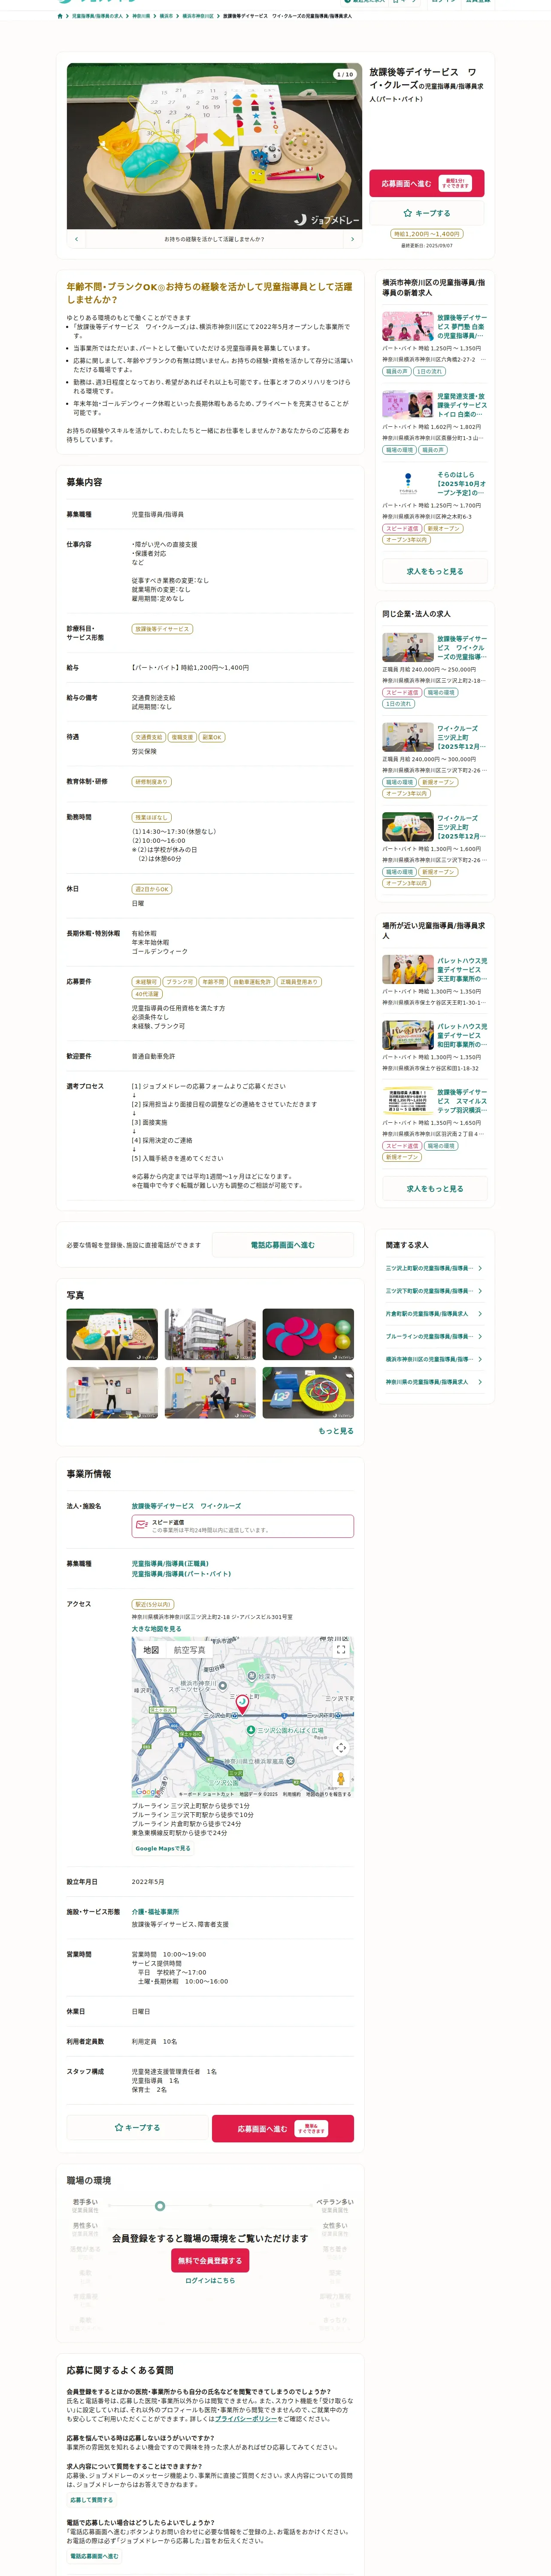Toggle the map to fullscreen view
551x2576 pixels.
click(341, 1650)
